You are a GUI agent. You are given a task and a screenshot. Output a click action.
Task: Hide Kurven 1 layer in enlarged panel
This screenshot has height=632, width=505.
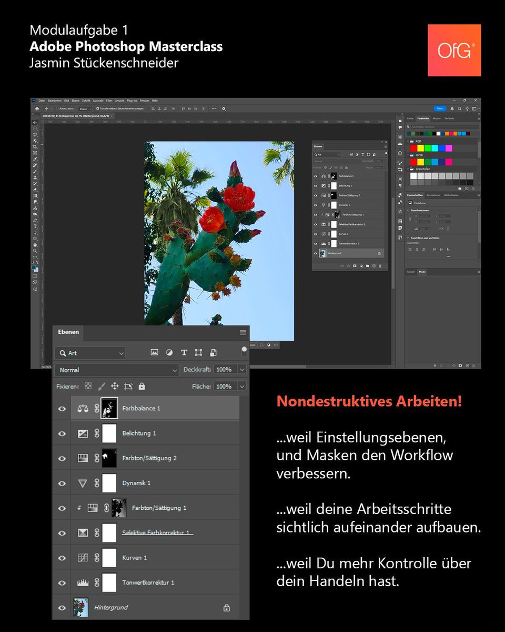[x=62, y=558]
